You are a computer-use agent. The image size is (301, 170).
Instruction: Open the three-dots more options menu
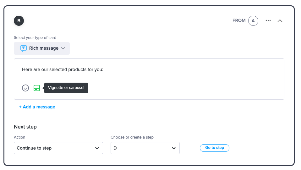(268, 20)
